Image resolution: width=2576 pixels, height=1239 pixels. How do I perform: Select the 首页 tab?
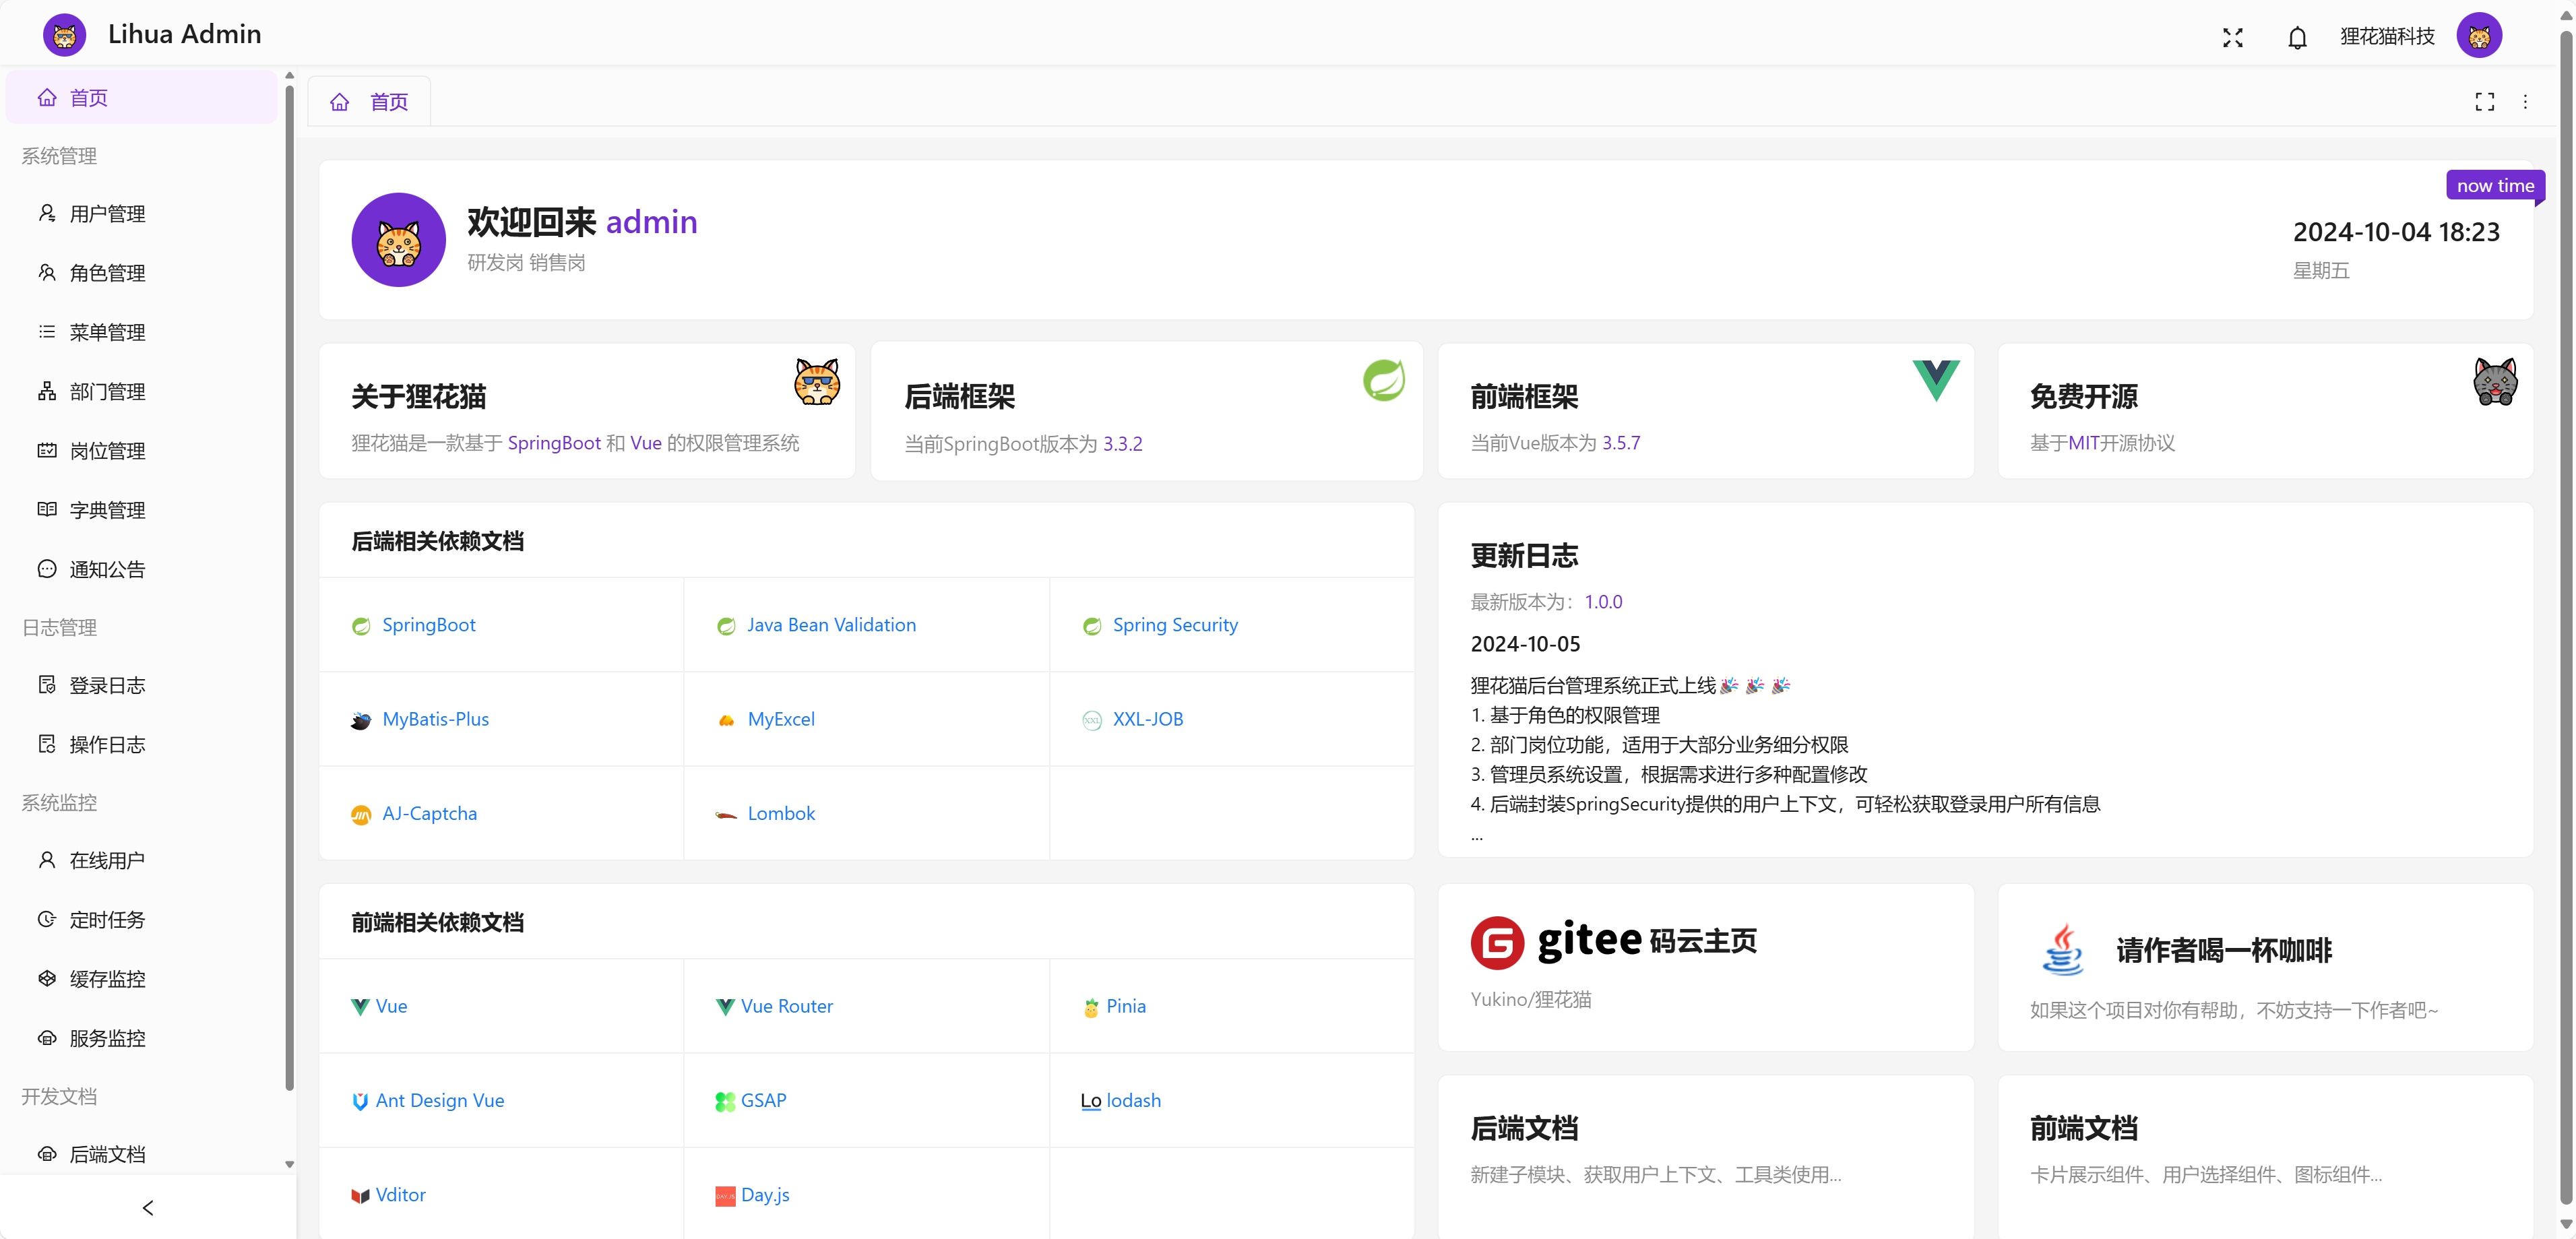[x=370, y=102]
